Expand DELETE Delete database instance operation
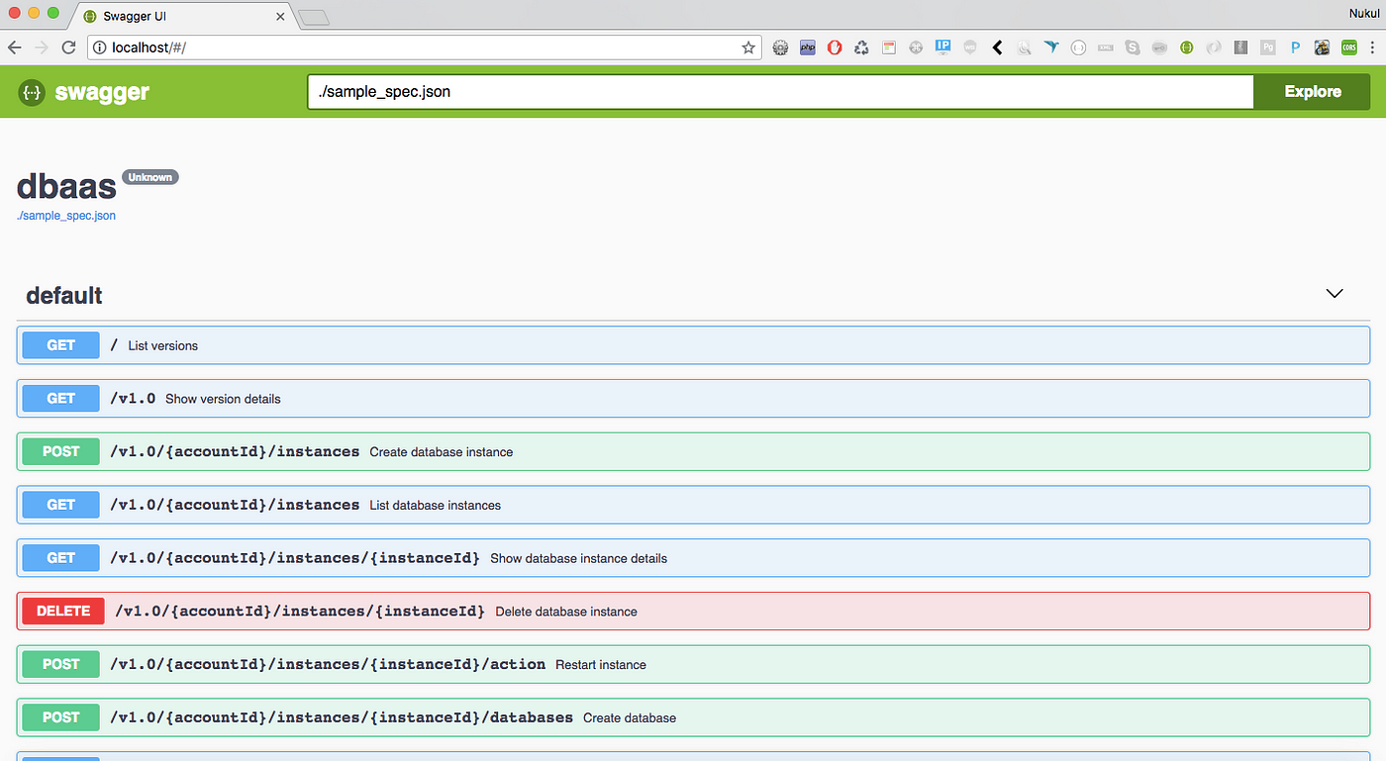 point(693,611)
